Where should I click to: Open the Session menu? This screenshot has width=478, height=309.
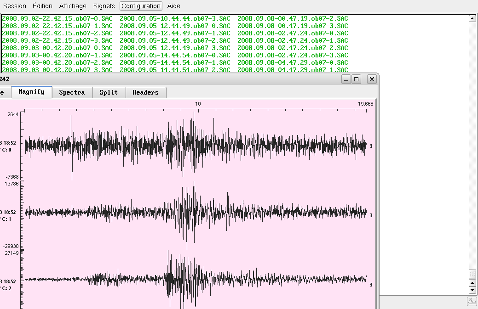15,6
